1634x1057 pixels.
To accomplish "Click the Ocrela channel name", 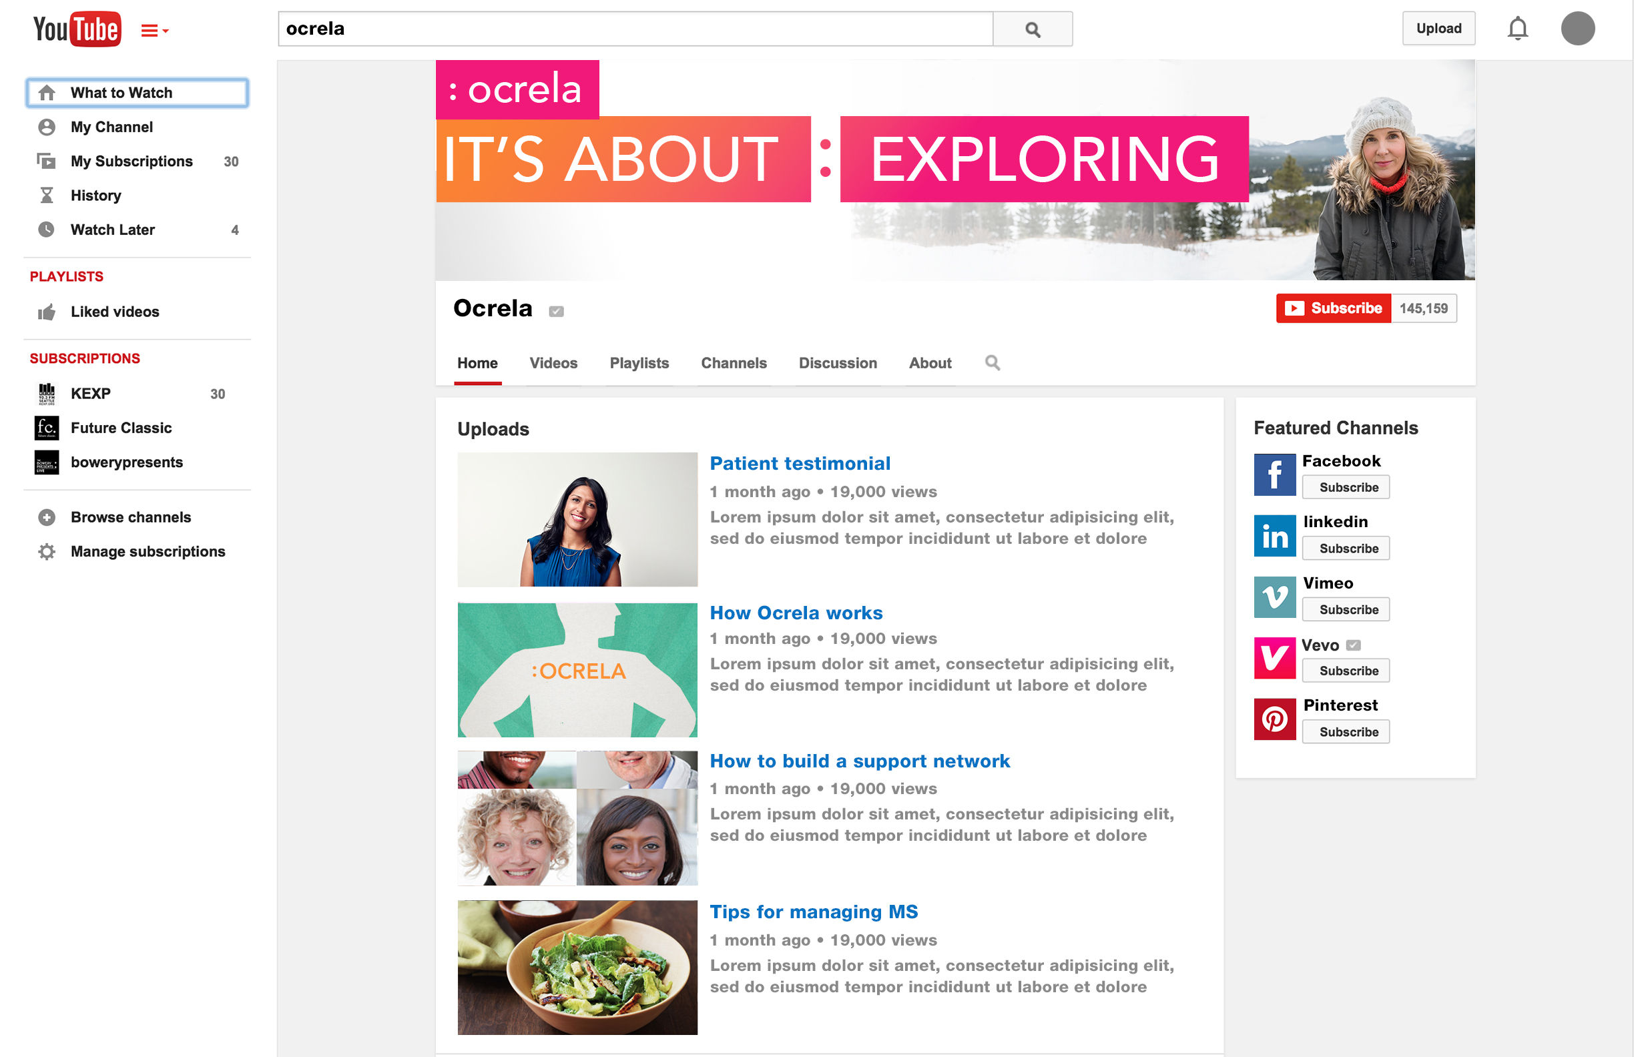I will (x=493, y=309).
